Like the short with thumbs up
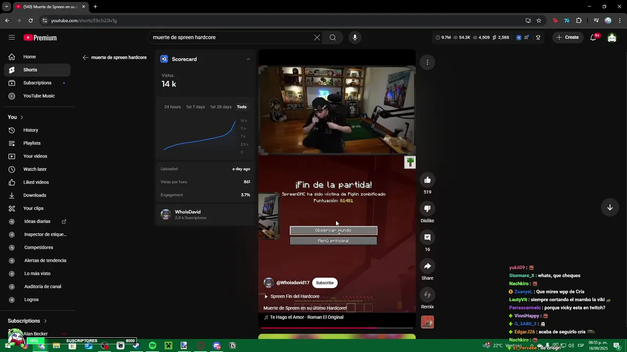The image size is (627, 352). (427, 180)
